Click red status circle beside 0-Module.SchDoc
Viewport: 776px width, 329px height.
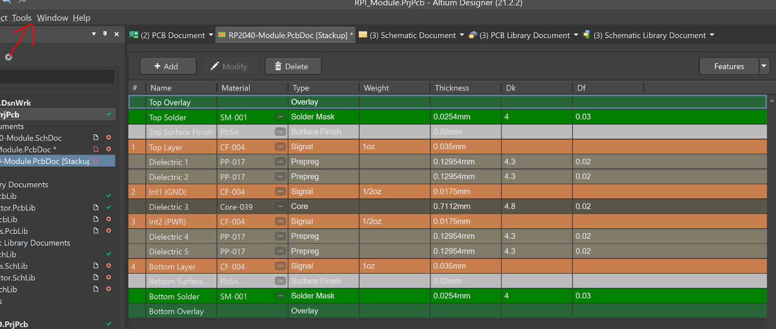tap(109, 138)
